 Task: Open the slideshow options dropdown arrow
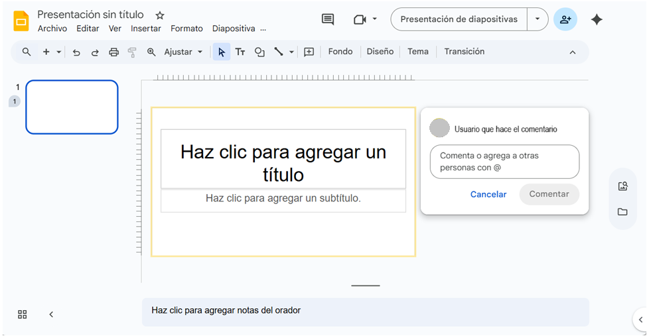538,19
